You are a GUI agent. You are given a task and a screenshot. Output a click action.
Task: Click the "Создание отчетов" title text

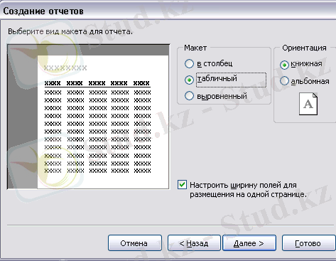click(43, 11)
